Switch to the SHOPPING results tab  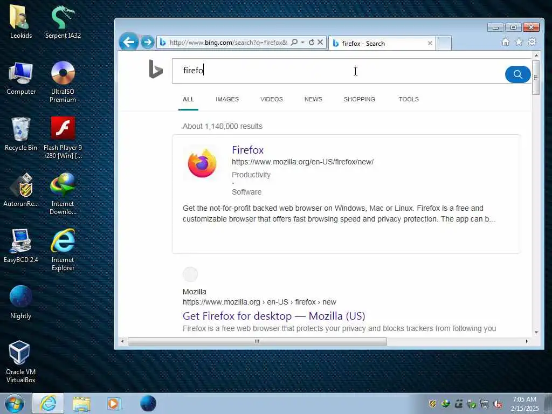point(359,99)
